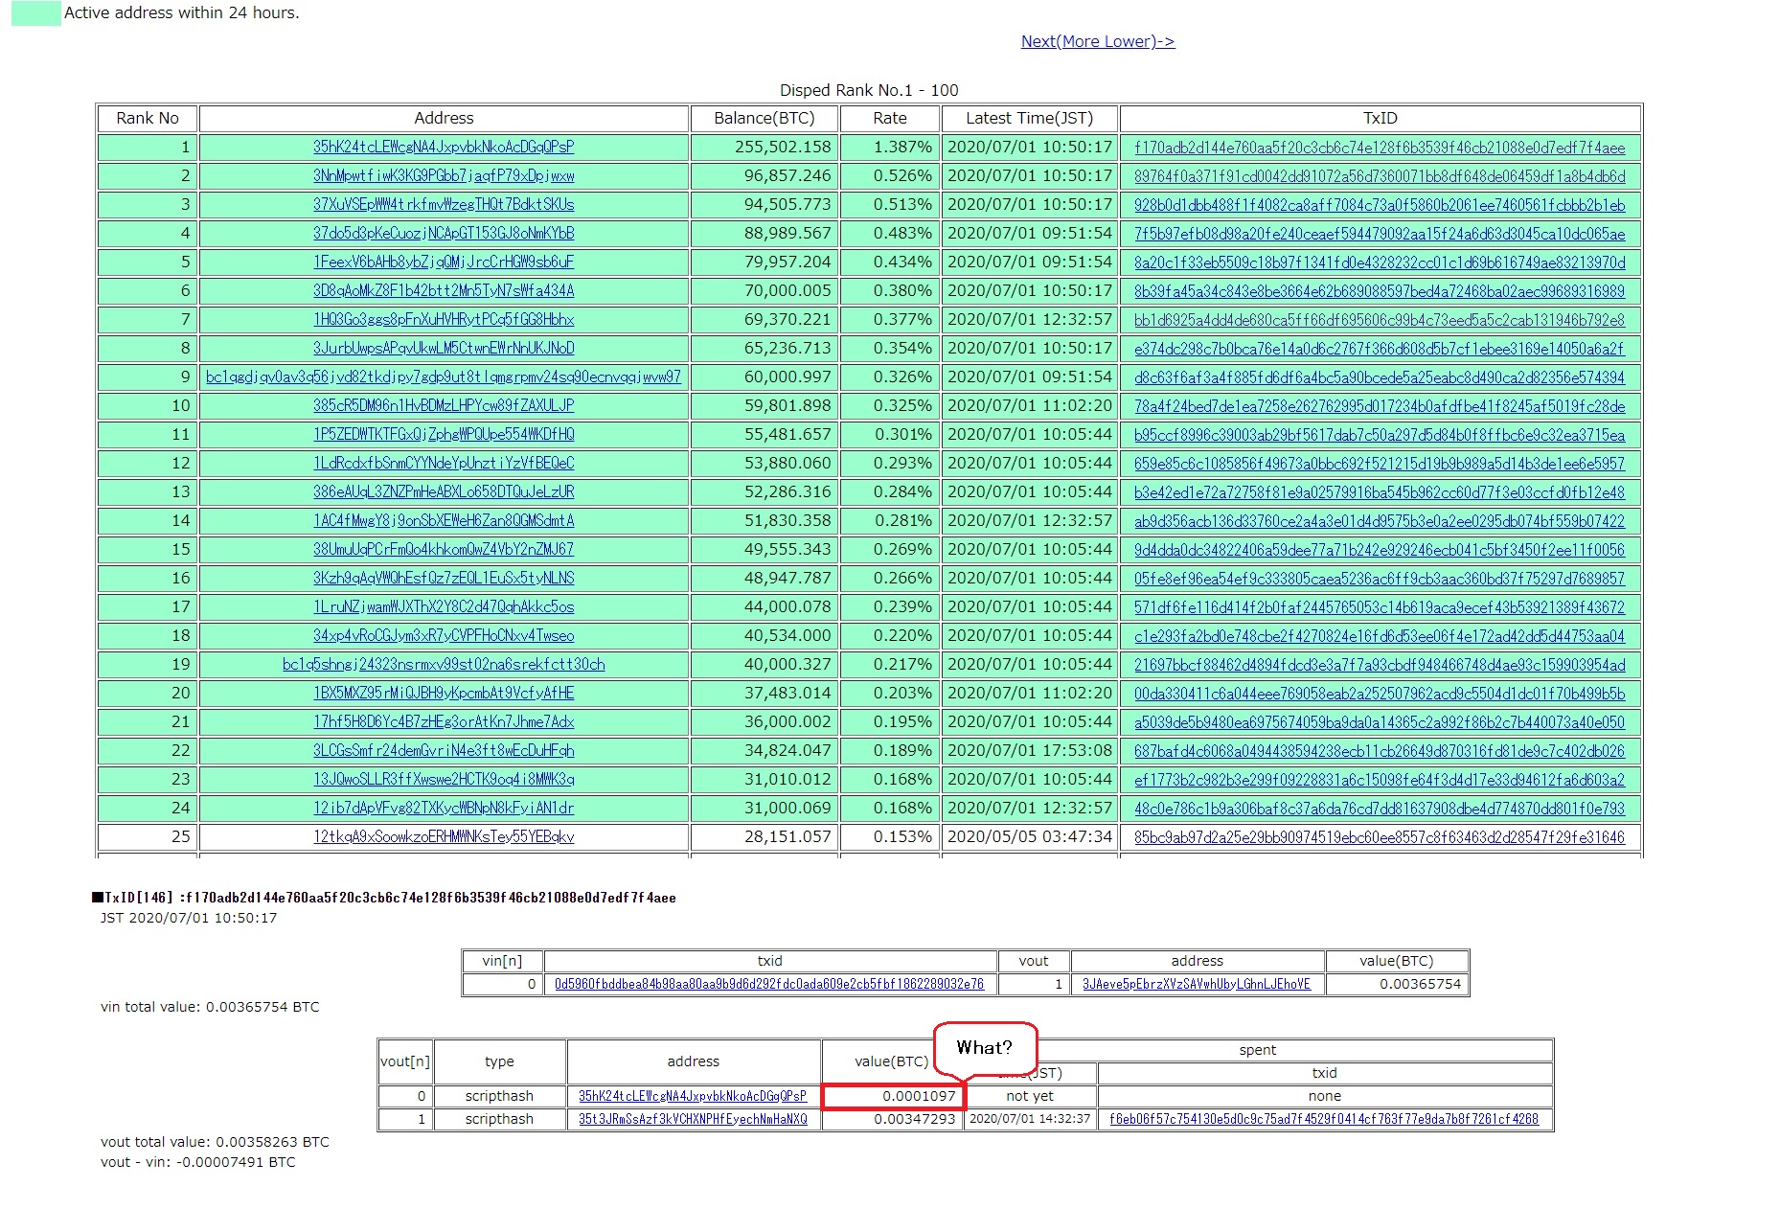The image size is (1780, 1232).
Task: Open rank 18 address starting 34xp4vRoCGJym
Action: click(444, 635)
